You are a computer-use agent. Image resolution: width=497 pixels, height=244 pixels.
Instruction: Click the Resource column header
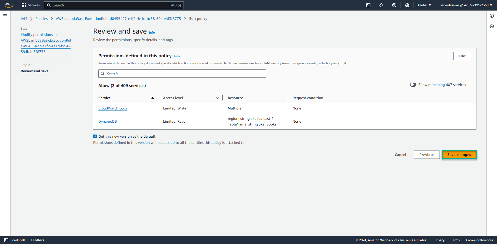235,98
